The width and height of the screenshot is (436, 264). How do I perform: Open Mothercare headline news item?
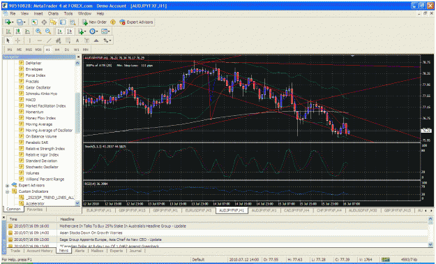click(123, 226)
